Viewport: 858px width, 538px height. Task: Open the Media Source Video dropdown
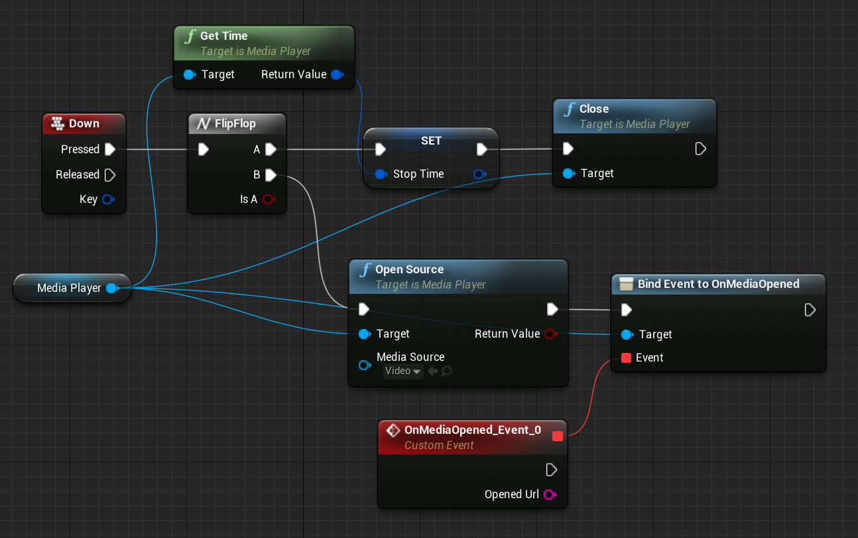[x=403, y=371]
